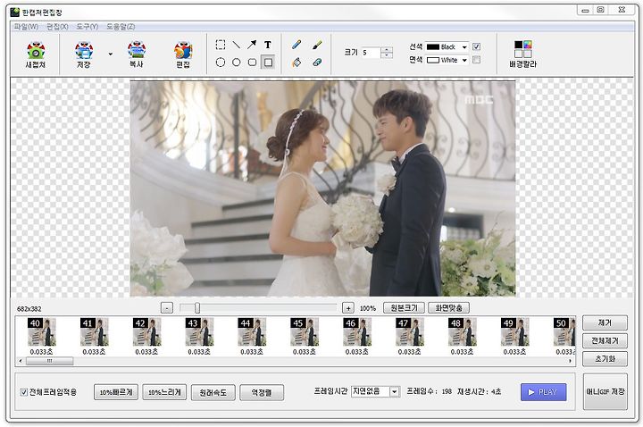Select the arrow drawing tool

coord(252,45)
